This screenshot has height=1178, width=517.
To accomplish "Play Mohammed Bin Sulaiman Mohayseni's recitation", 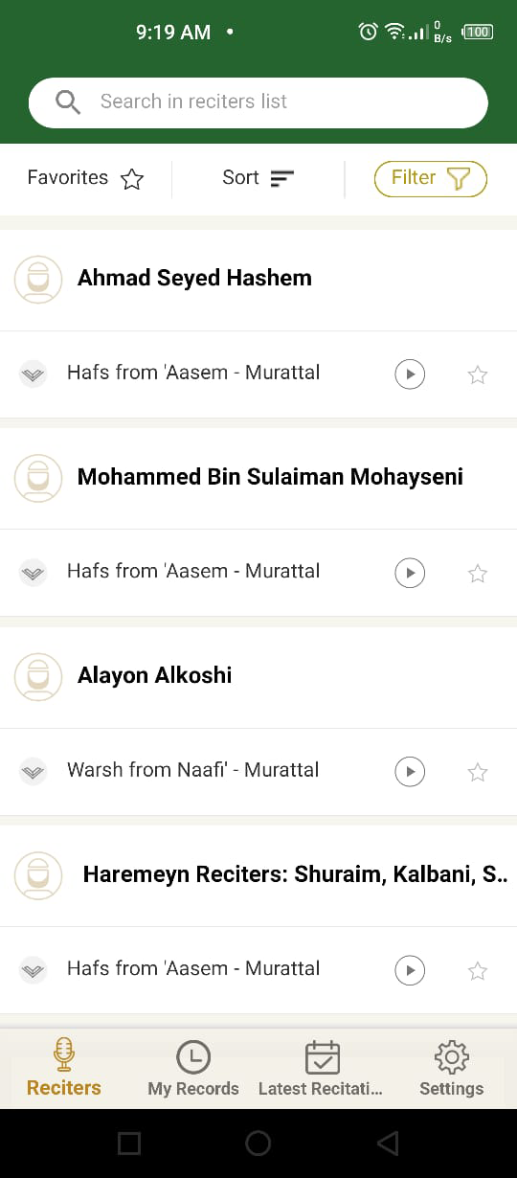I will pos(410,573).
